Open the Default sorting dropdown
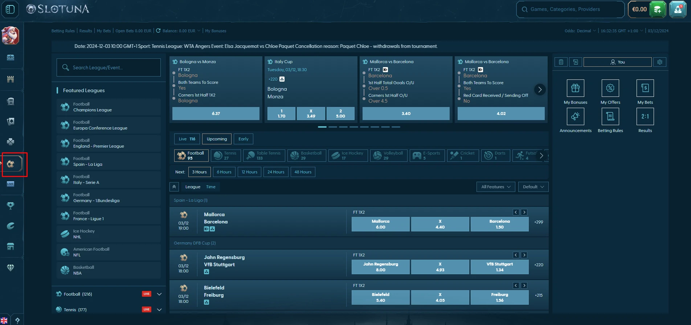This screenshot has width=691, height=325. click(x=533, y=187)
